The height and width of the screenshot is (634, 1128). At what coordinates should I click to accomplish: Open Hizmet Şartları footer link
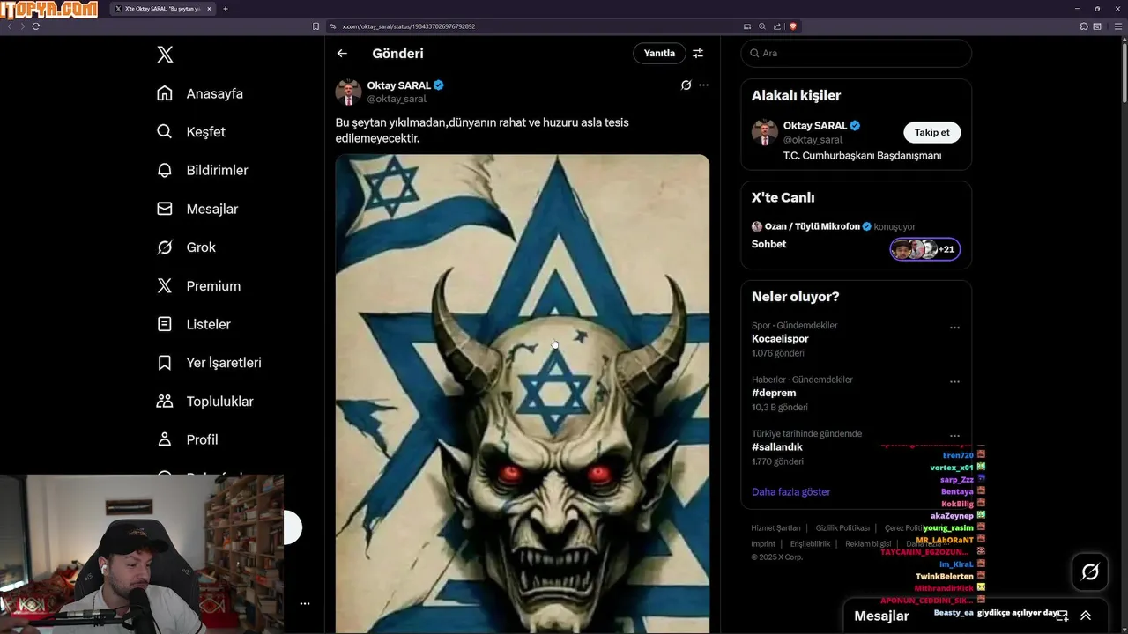tap(775, 528)
